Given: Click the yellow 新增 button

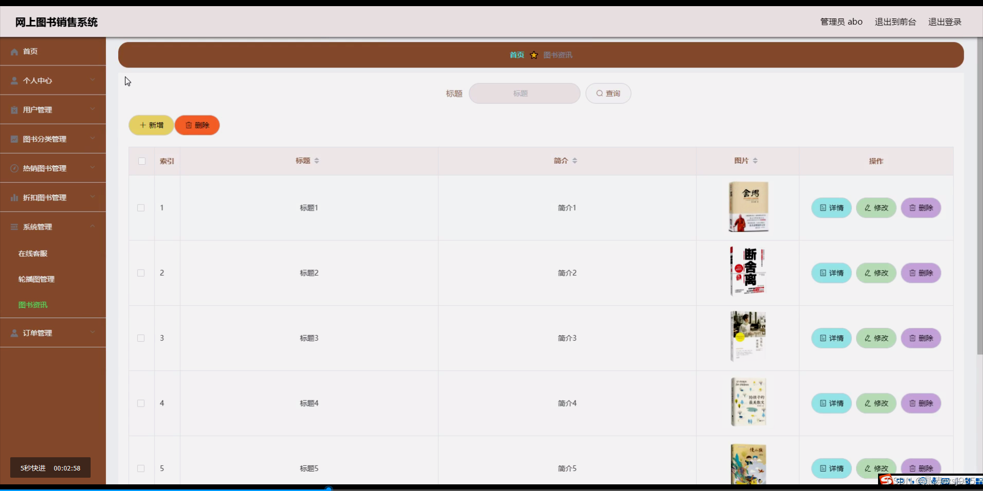Looking at the screenshot, I should [x=151, y=125].
